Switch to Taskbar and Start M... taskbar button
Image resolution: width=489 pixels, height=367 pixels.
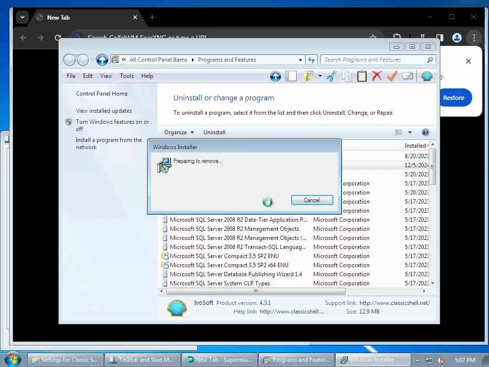pos(142,360)
